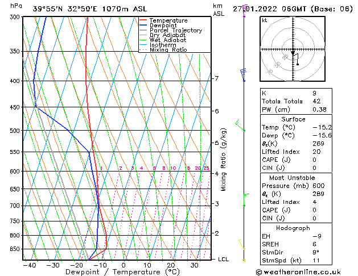Click the blue Dewpoint legend line
Image resolution: width=358 pixels, height=276 pixels.
[x=143, y=26]
